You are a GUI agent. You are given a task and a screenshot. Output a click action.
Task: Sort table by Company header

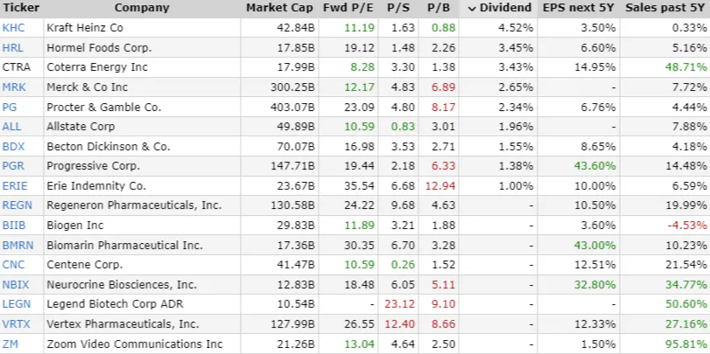coord(142,8)
